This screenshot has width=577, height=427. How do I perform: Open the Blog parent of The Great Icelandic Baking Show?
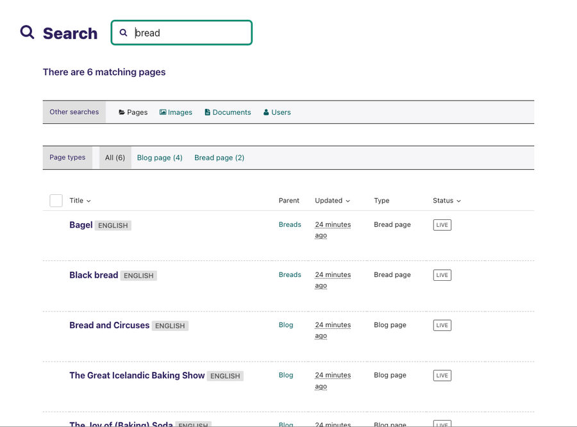(286, 375)
